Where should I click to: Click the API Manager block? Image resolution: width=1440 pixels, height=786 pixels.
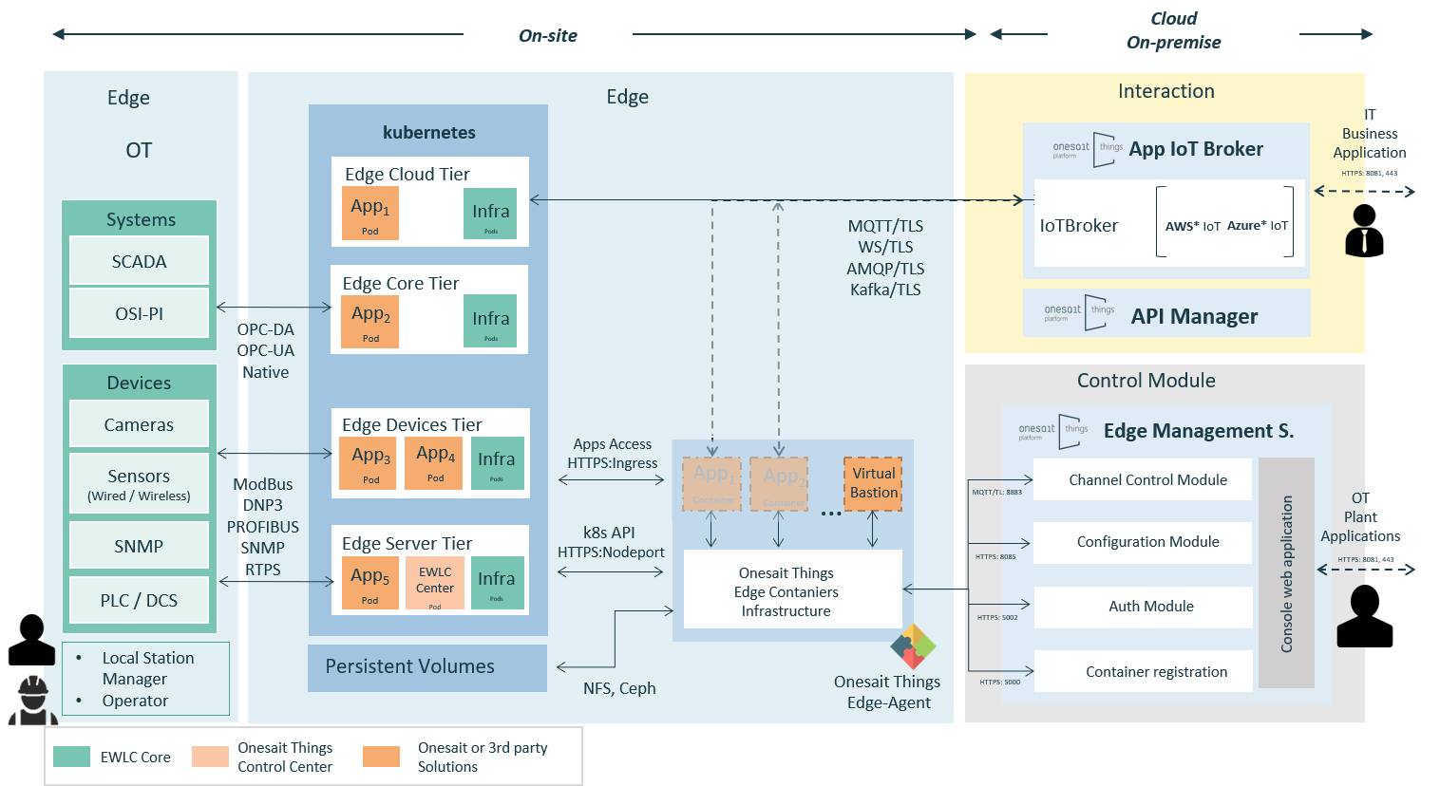(x=1166, y=313)
